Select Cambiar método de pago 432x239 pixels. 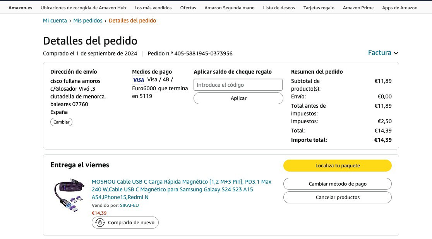pos(338,184)
